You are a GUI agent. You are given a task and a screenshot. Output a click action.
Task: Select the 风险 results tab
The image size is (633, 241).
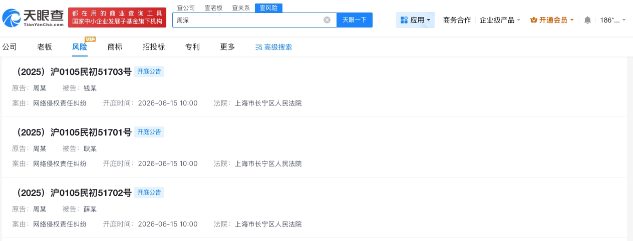[80, 47]
